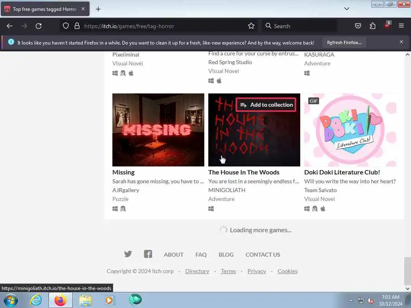This screenshot has width=411, height=308.
Task: Open Doki Doki Literature Club thumbnail
Action: tap(350, 130)
